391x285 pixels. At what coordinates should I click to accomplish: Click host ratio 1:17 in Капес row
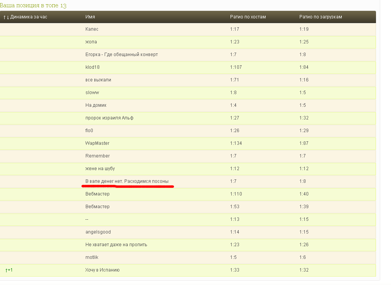pos(234,29)
